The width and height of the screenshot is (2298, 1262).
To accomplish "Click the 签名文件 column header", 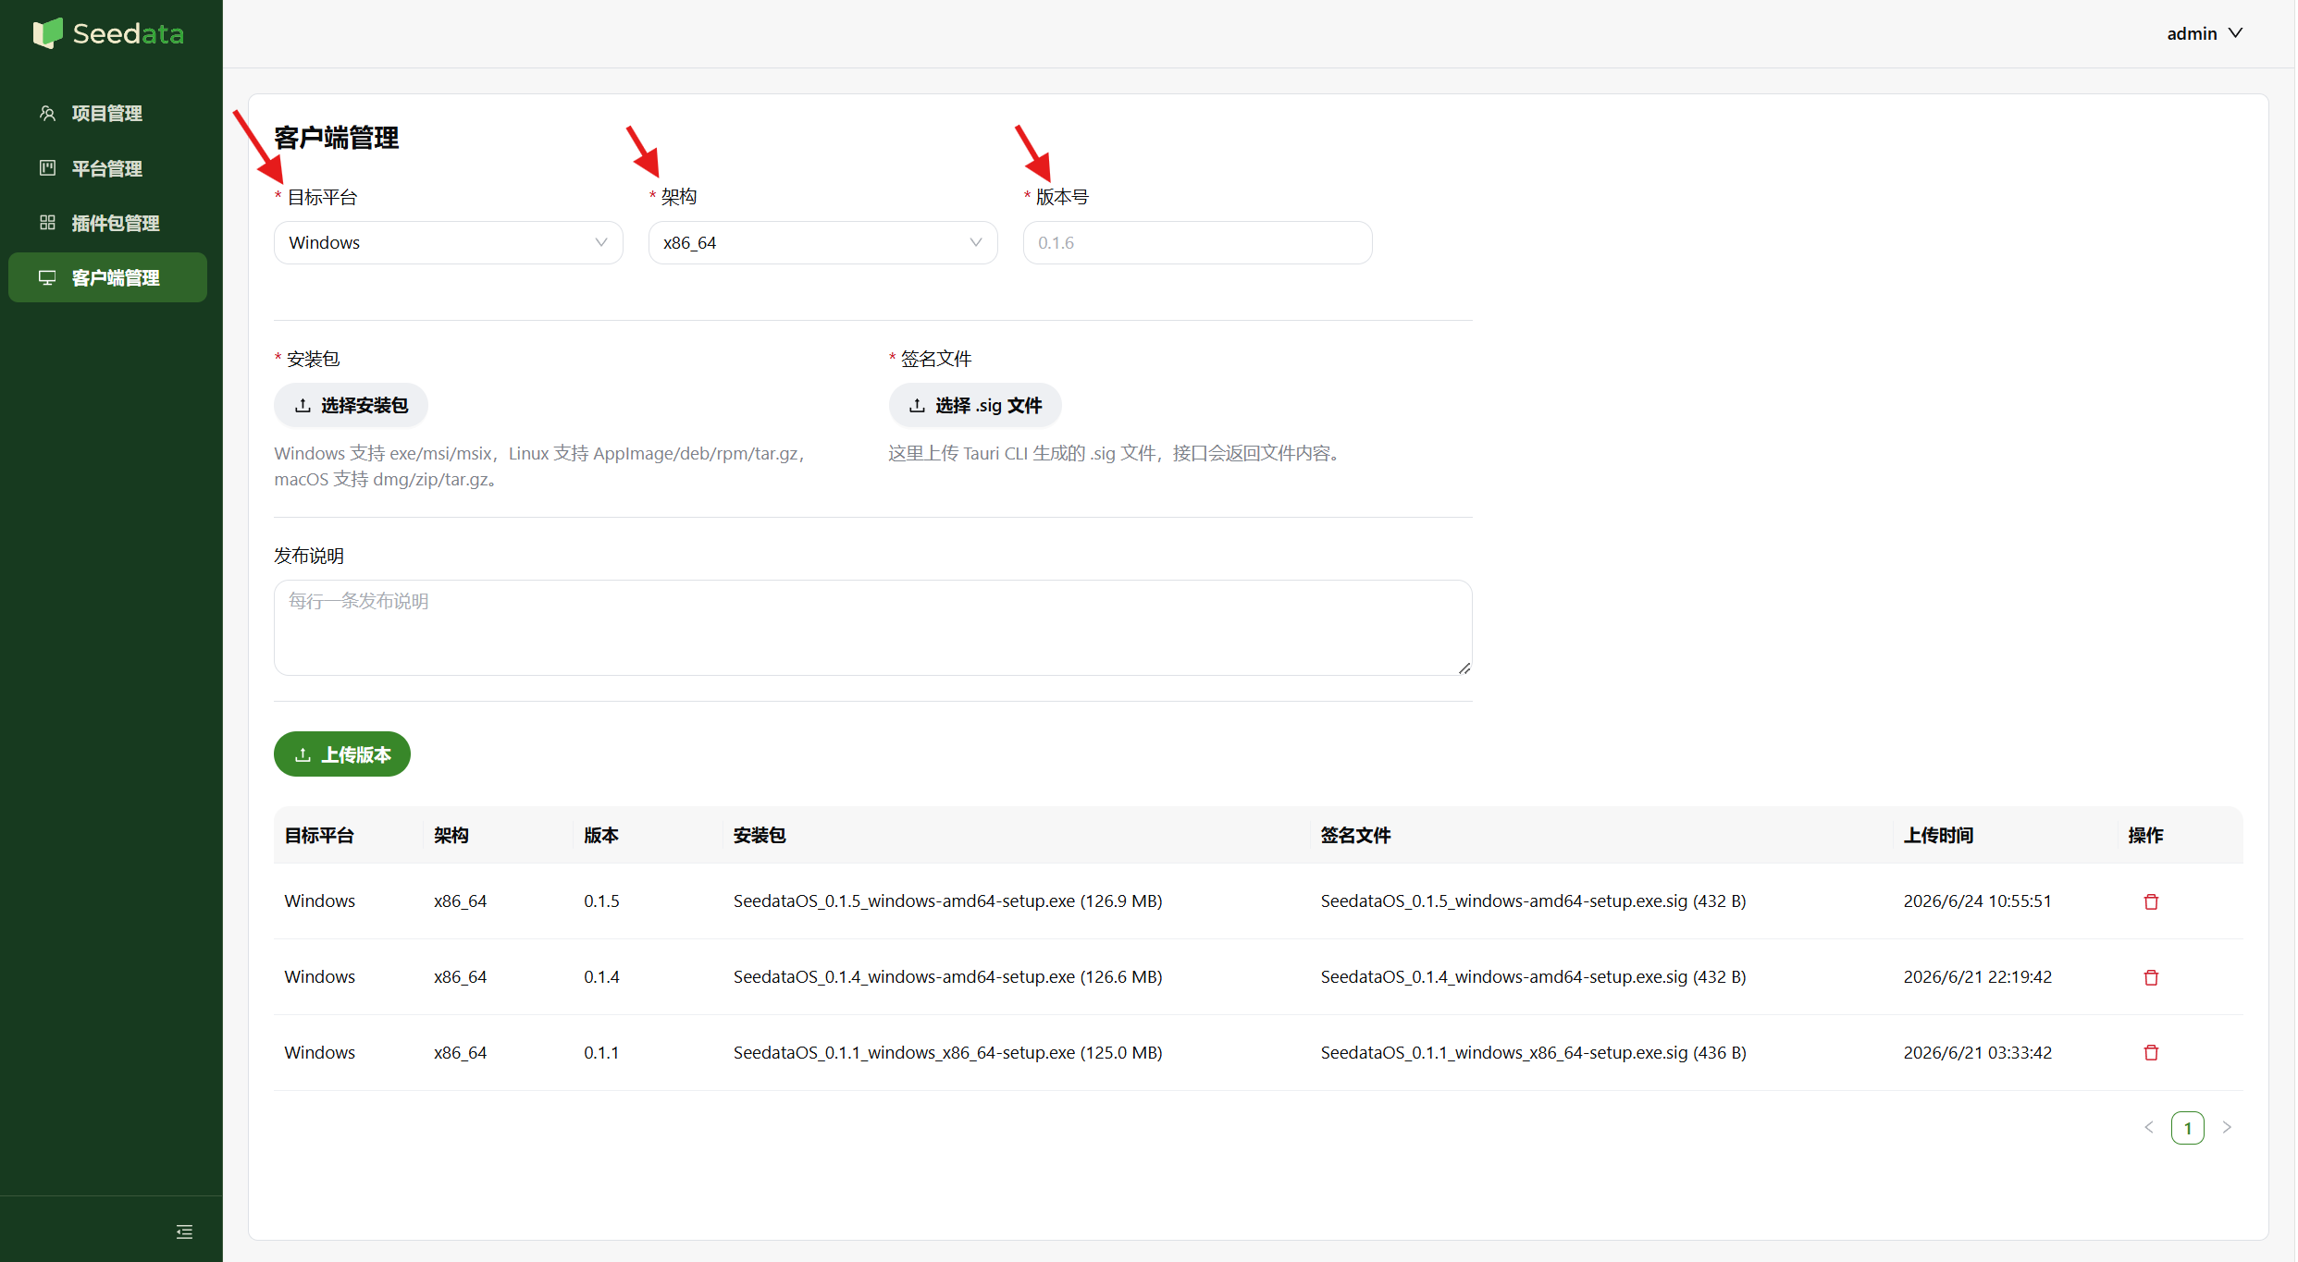I will (x=1355, y=835).
